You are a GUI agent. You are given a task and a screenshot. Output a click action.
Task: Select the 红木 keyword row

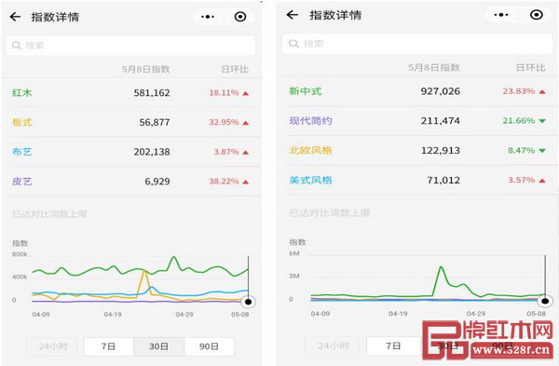[x=131, y=92]
